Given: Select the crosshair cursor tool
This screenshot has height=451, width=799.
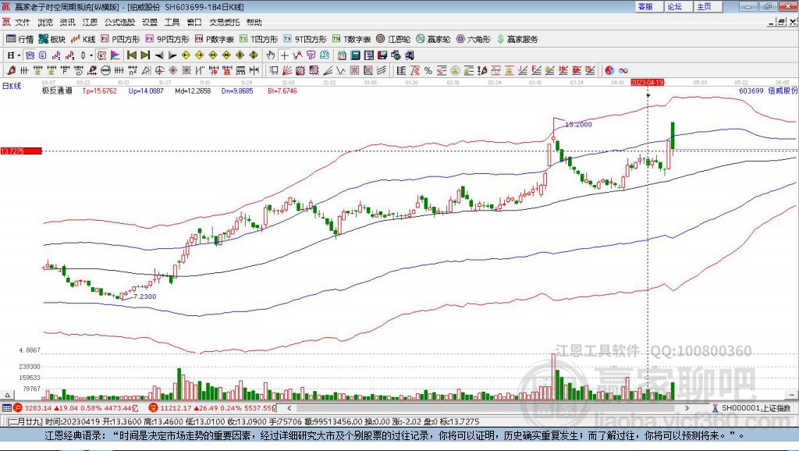Looking at the screenshot, I should 284,55.
